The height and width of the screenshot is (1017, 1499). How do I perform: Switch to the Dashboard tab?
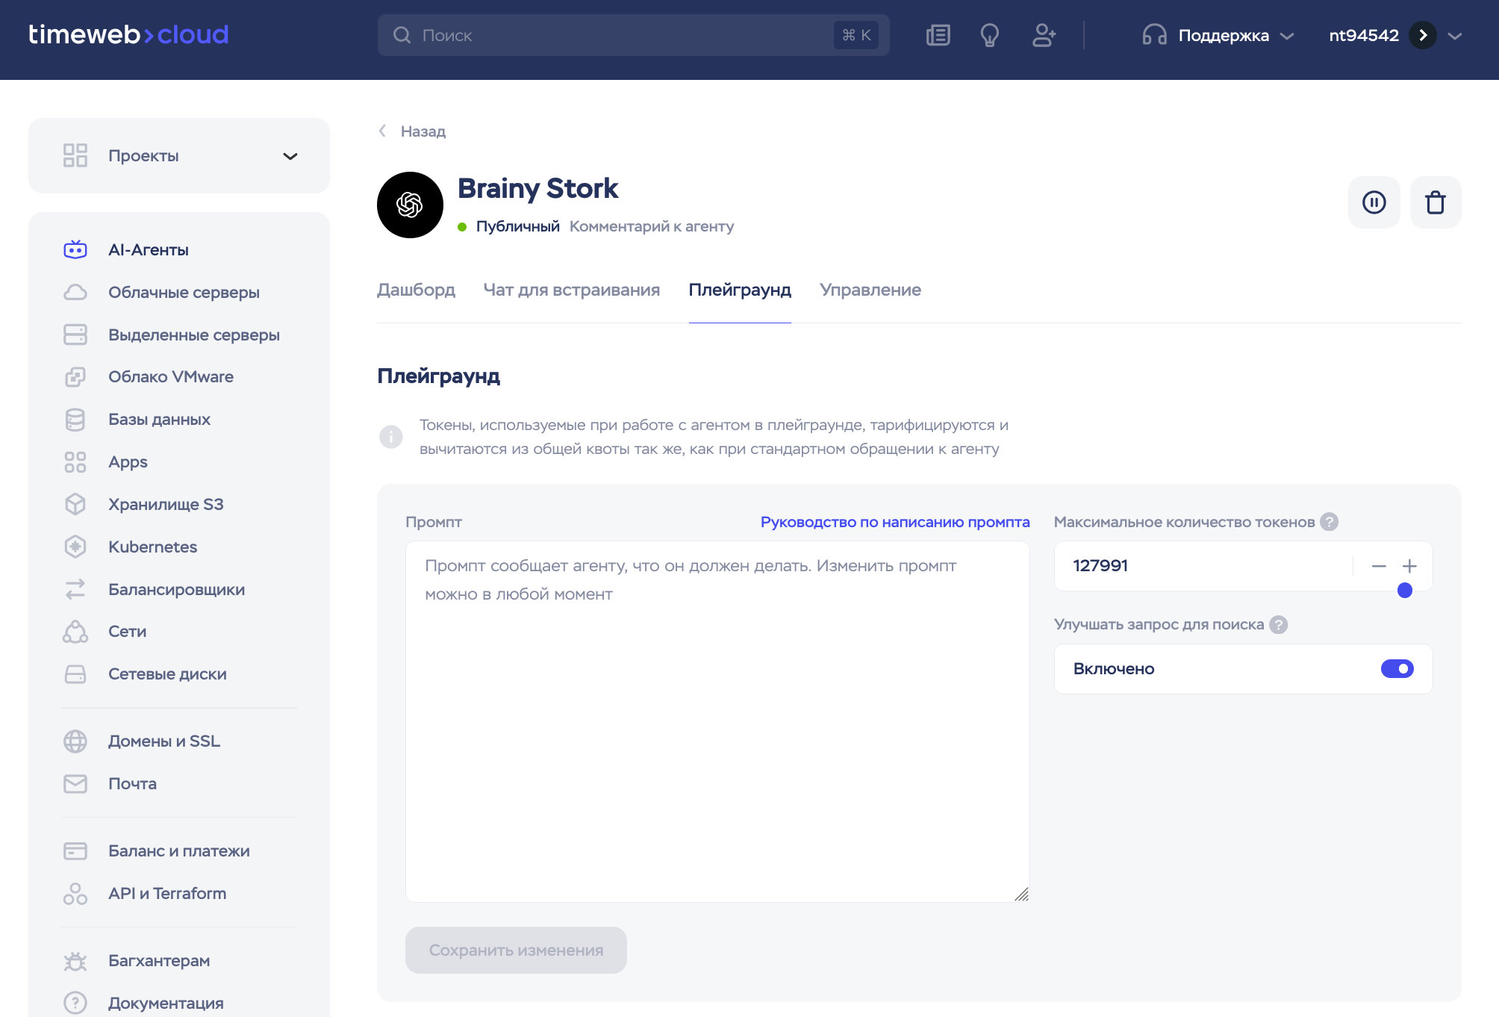coord(416,290)
